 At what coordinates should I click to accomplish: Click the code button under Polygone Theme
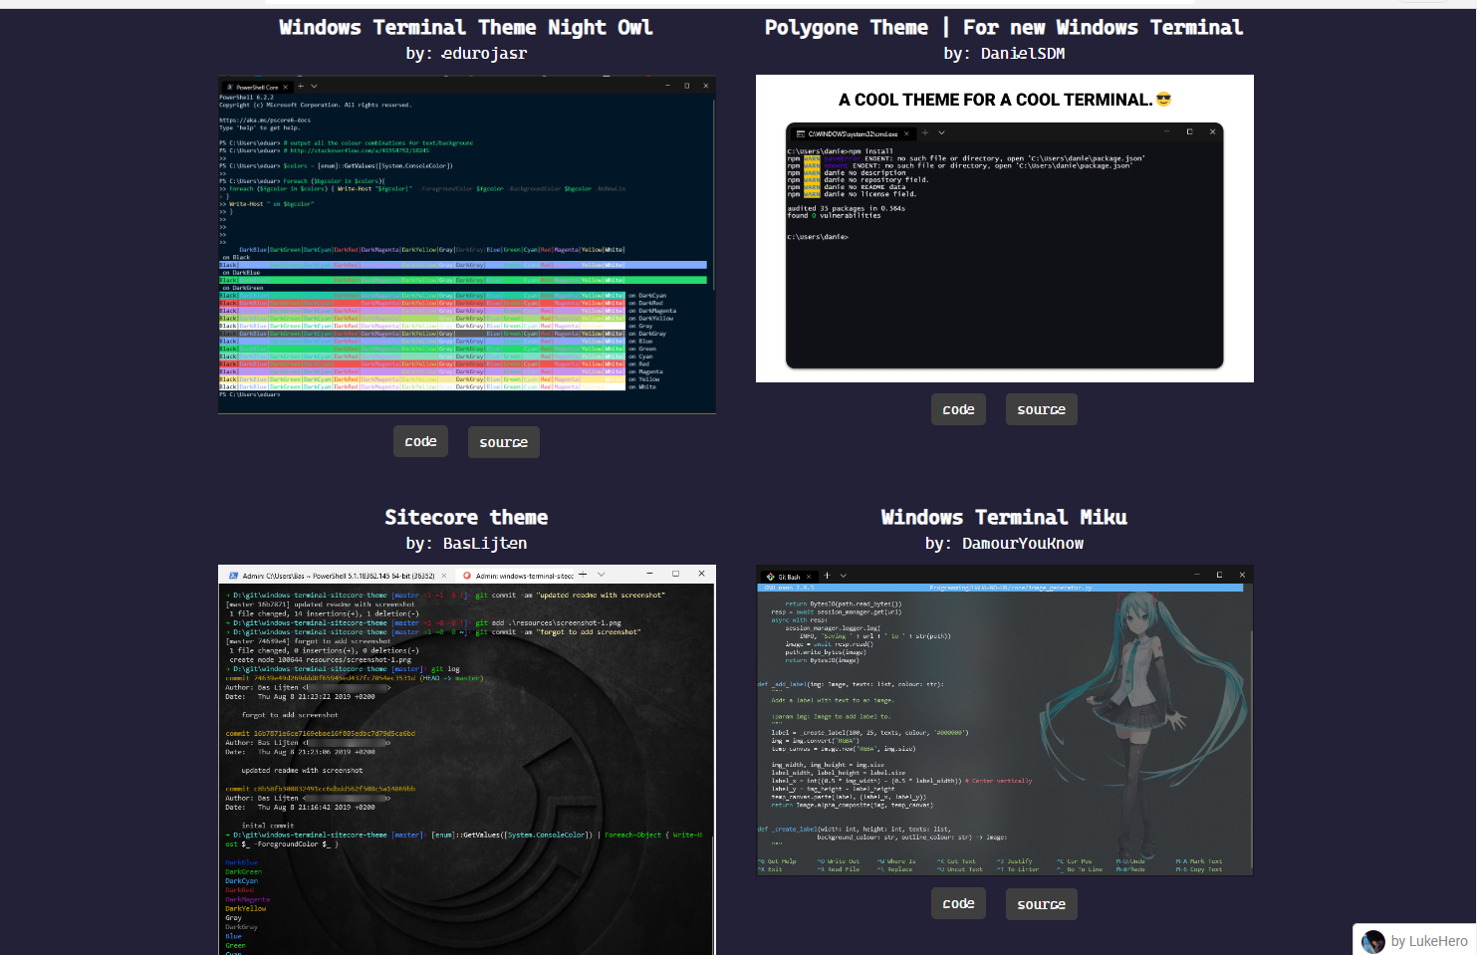click(x=958, y=409)
